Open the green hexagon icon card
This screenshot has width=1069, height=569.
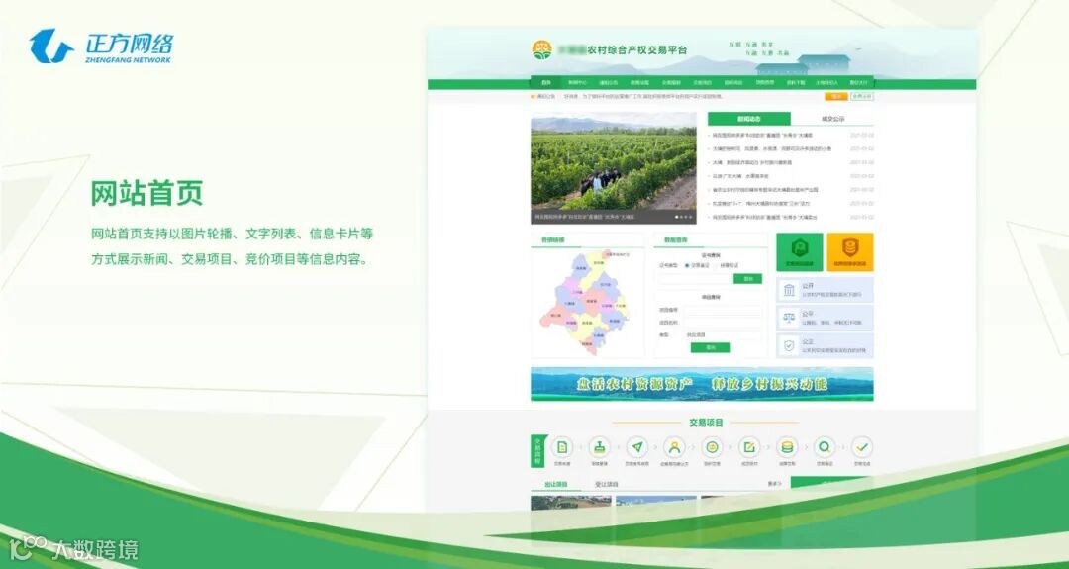coord(799,251)
